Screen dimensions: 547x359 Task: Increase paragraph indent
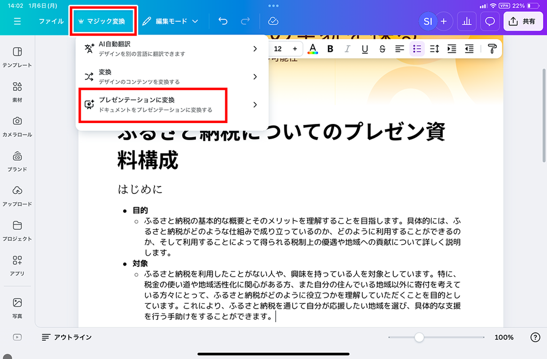(x=452, y=49)
